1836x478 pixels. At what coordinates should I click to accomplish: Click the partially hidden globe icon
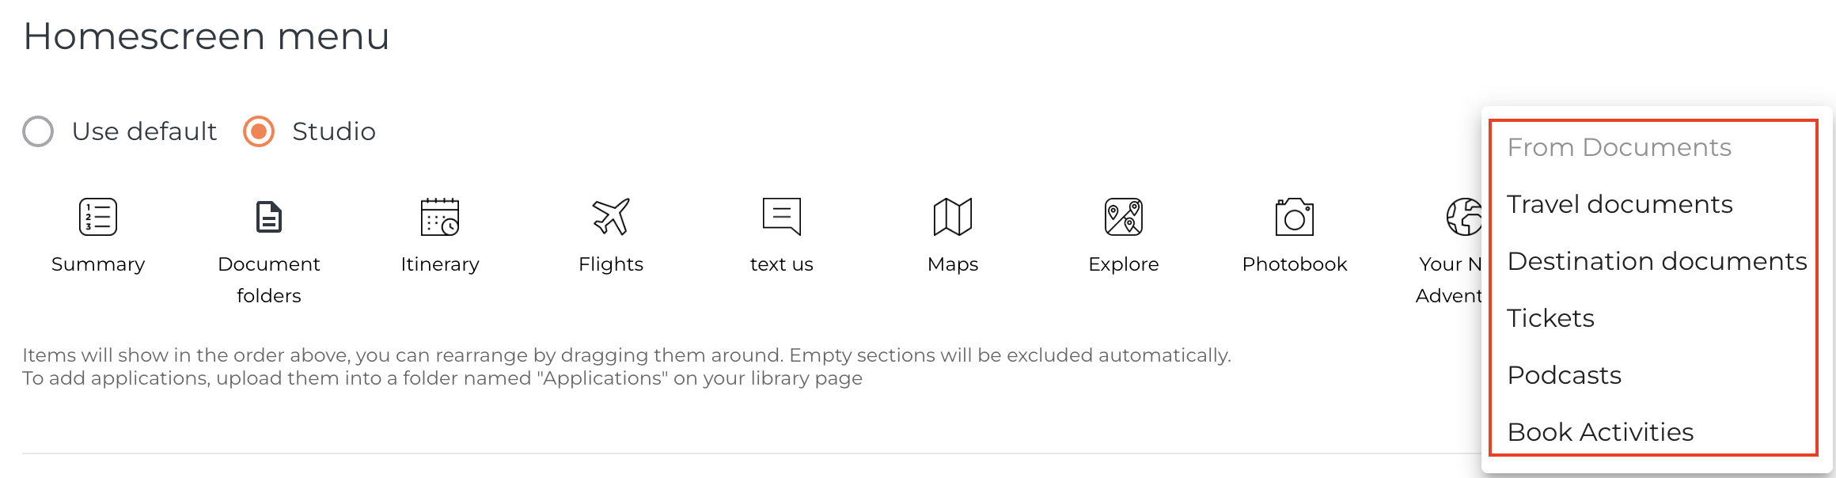(x=1463, y=217)
